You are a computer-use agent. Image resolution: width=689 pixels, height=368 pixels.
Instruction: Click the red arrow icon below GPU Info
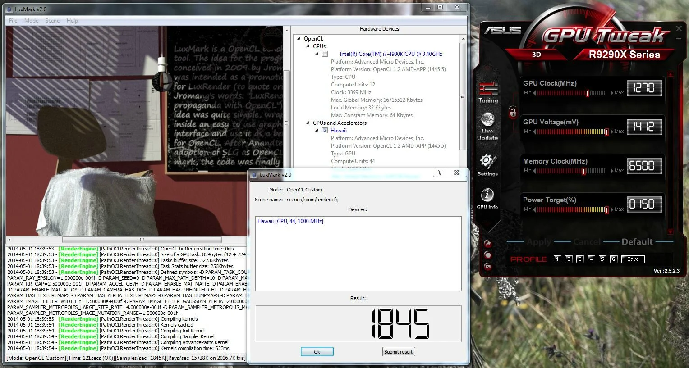click(x=487, y=243)
